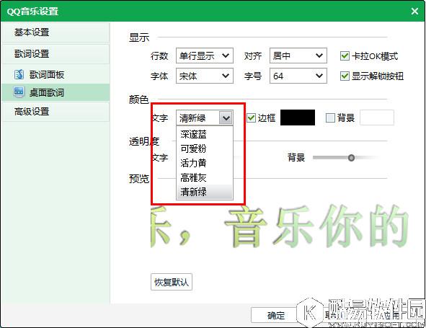Screen dimensions: 426x328
Task: Select 活力黄 from the color list
Action: pos(205,163)
